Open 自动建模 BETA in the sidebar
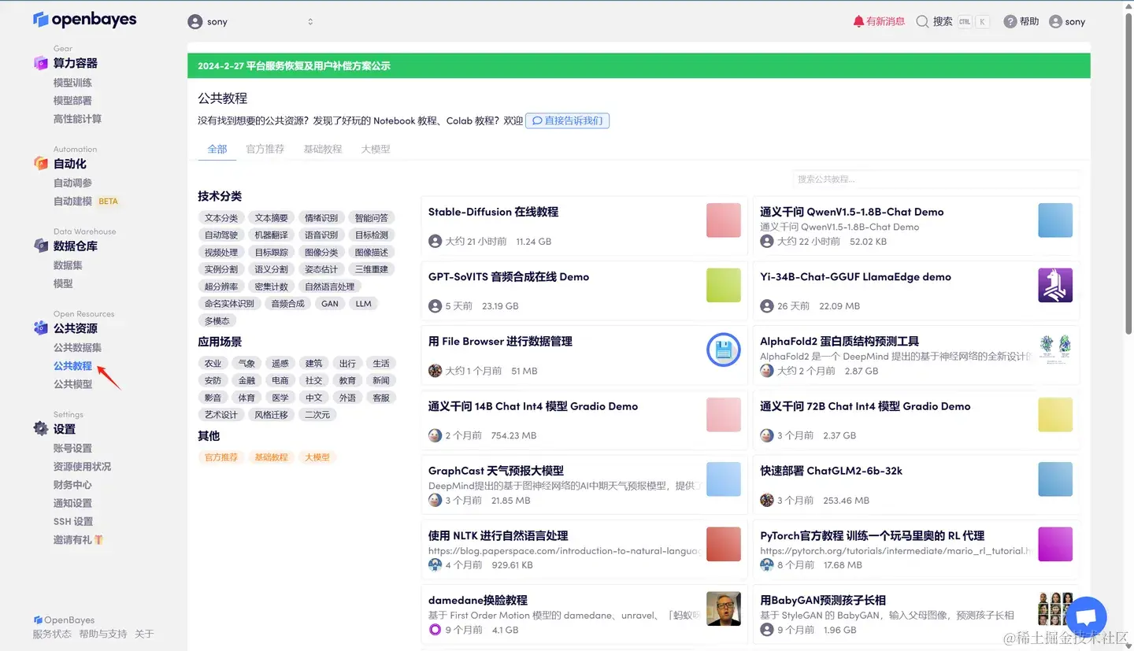1134x651 pixels. pos(86,202)
